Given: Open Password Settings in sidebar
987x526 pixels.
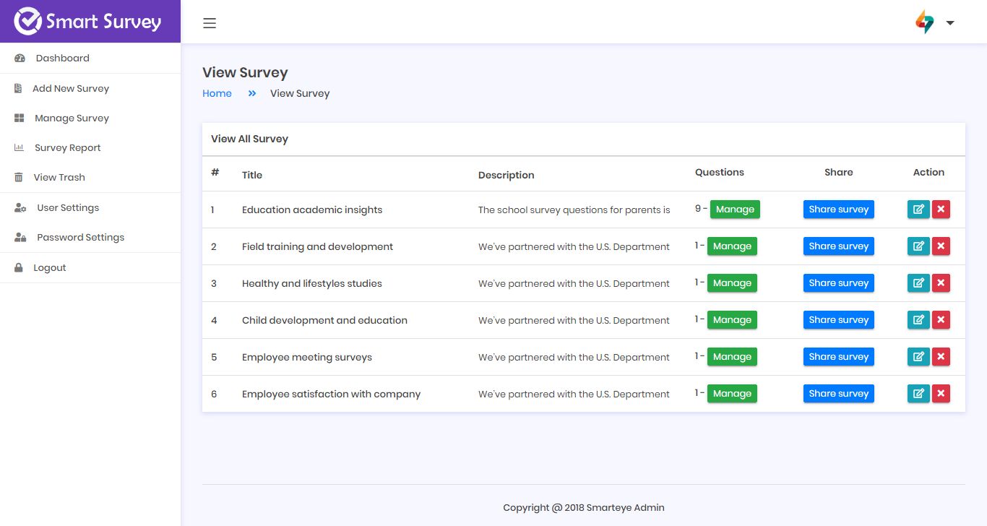Looking at the screenshot, I should (x=80, y=238).
